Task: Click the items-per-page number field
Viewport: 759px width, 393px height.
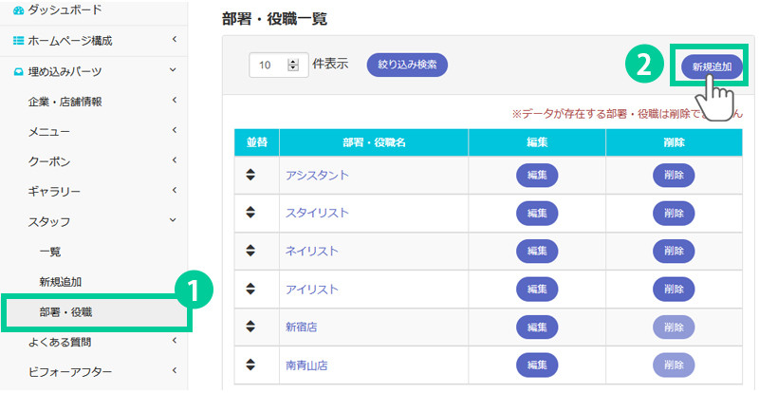Action: click(268, 65)
